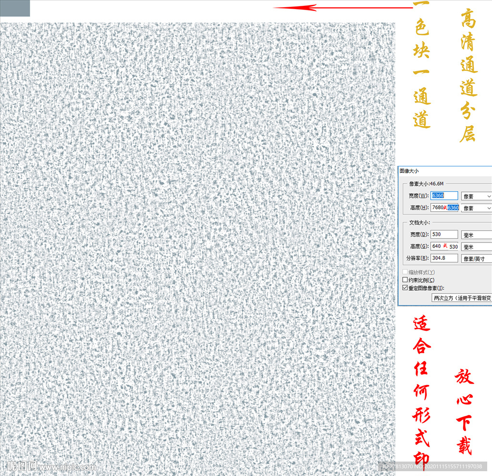The height and width of the screenshot is (476, 492).
Task: Uncheck the 重定图像像素(I) checkbox
Action: (x=405, y=288)
